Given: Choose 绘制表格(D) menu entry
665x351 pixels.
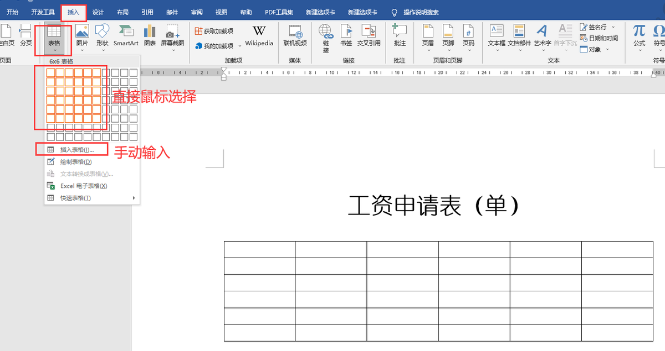Looking at the screenshot, I should [x=92, y=162].
